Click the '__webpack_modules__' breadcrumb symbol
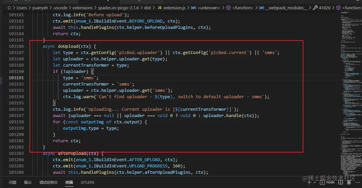 pyautogui.click(x=286, y=8)
